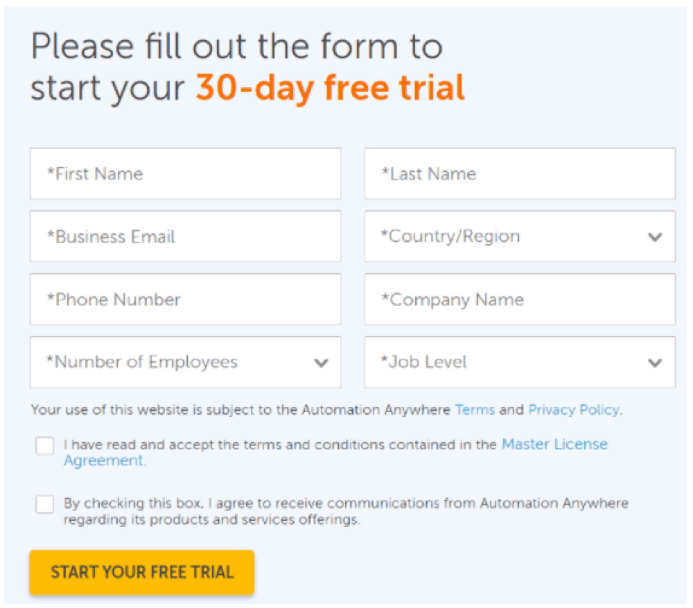Screen dimensions: 693x608
Task: Click the Country/Region chevron icon
Action: click(x=654, y=237)
